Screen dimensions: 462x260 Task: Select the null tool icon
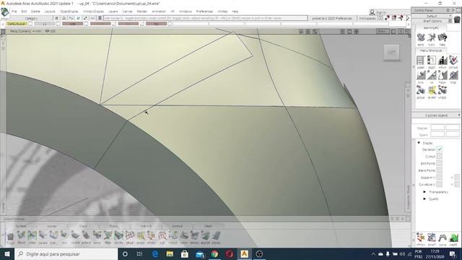point(162,237)
